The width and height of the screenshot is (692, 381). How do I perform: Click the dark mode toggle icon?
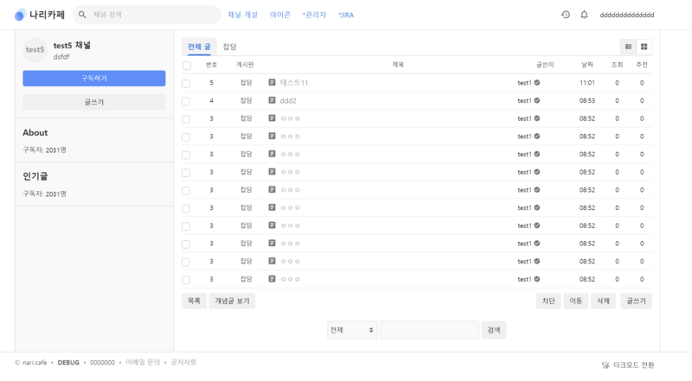click(605, 365)
